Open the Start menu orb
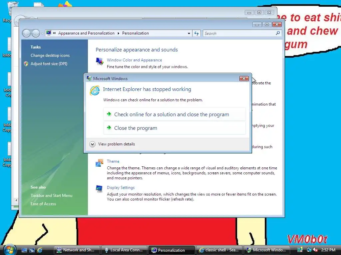The height and width of the screenshot is (255, 341). [9, 250]
